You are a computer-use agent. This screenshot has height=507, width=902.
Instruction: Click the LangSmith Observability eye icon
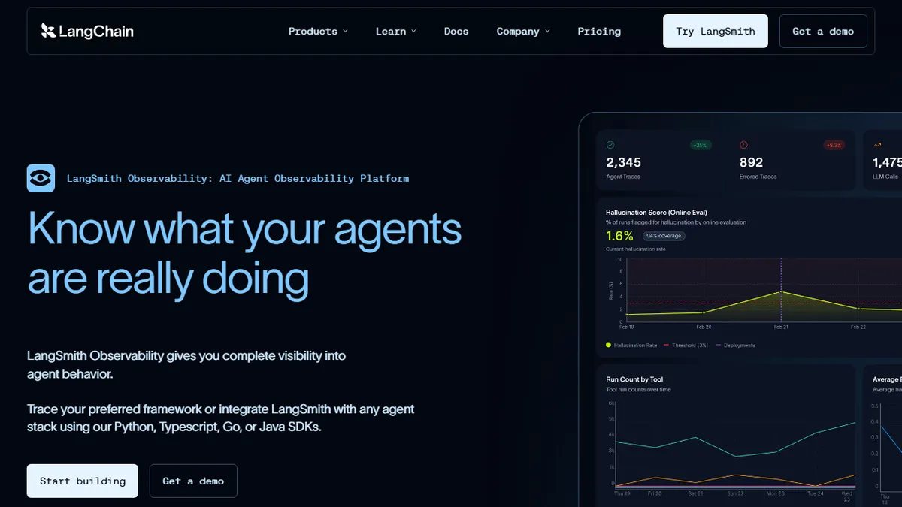click(x=41, y=178)
